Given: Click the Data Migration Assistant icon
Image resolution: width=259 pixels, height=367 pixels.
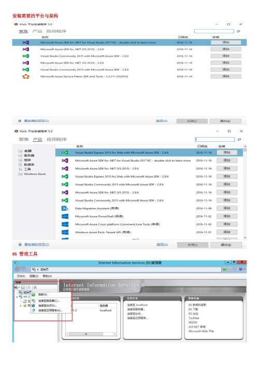Looking at the screenshot, I should (65, 208).
